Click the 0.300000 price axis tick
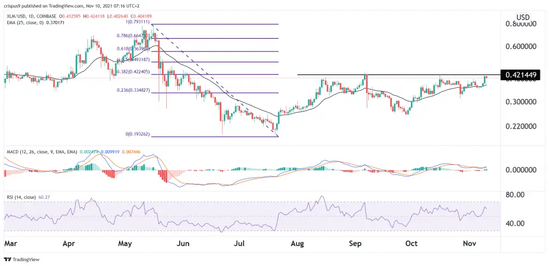549x266 pixels. (520, 102)
